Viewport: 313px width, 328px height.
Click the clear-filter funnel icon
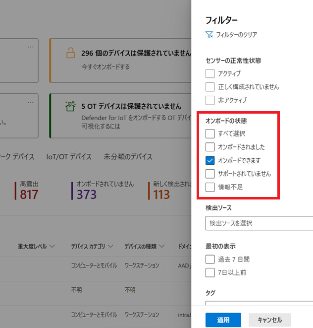coord(209,35)
